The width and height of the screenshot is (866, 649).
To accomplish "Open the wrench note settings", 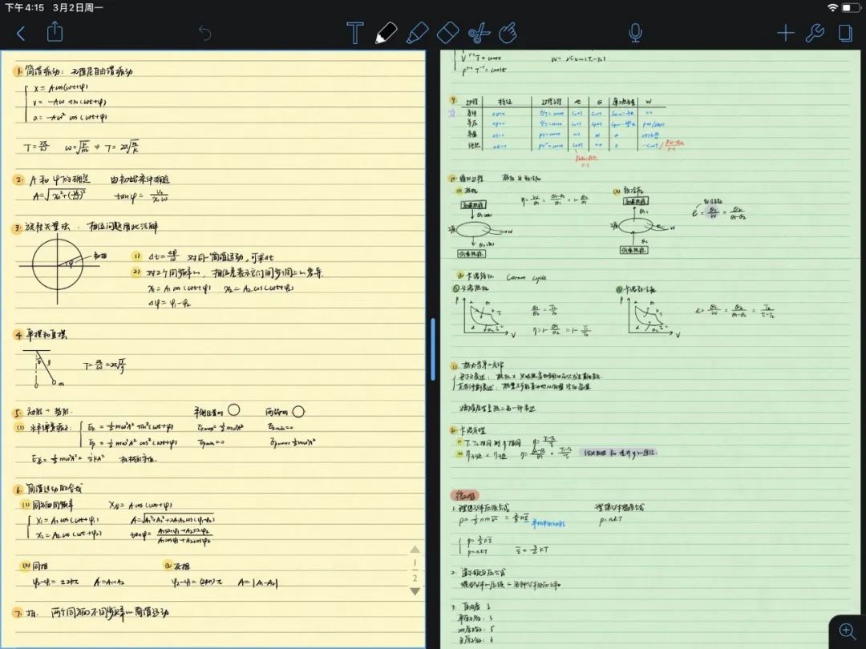I will point(815,33).
